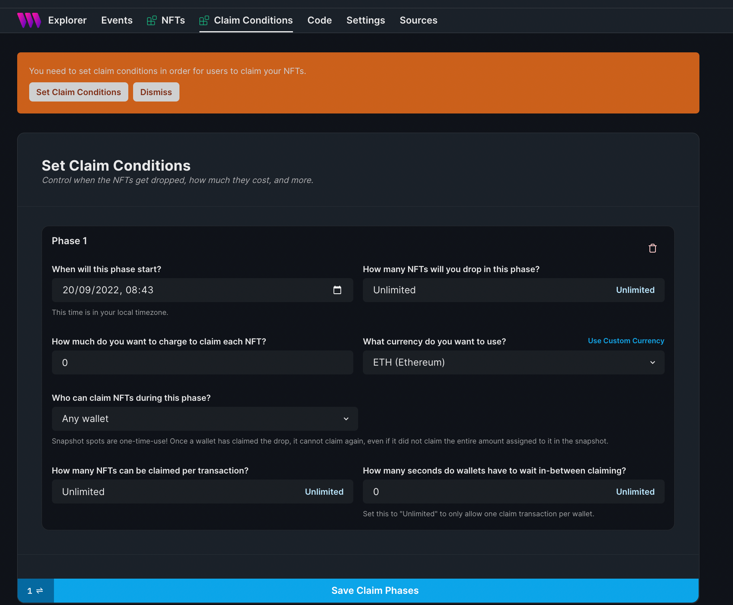Click the network switch button showing 1

pyautogui.click(x=35, y=591)
